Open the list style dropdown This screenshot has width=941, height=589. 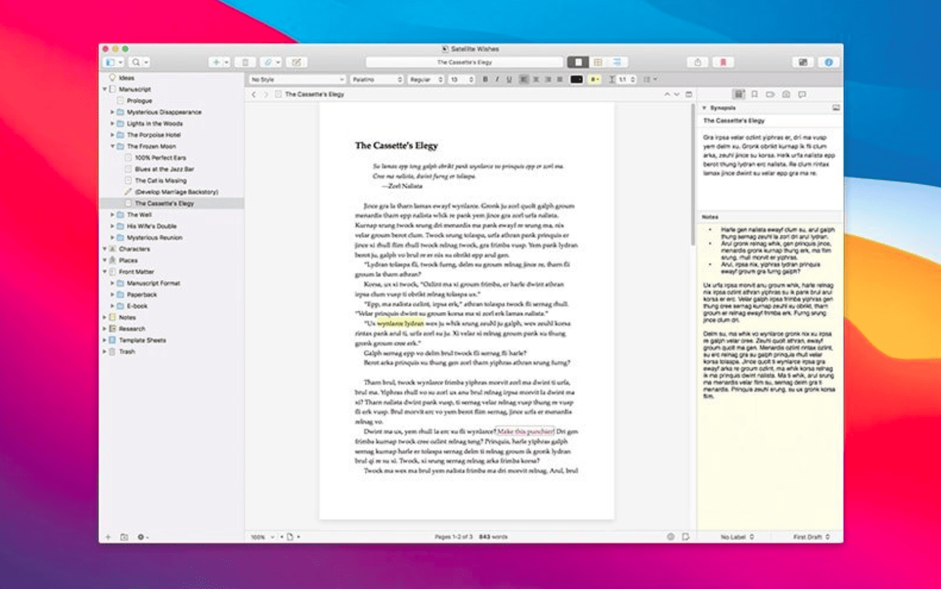coord(650,80)
